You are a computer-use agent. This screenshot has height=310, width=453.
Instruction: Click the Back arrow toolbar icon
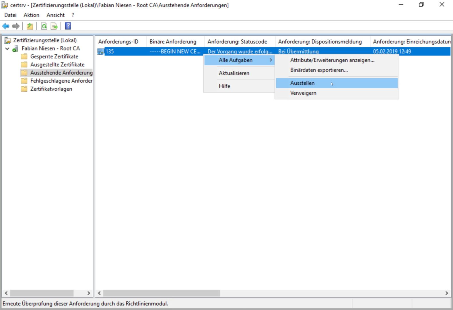tap(6, 26)
